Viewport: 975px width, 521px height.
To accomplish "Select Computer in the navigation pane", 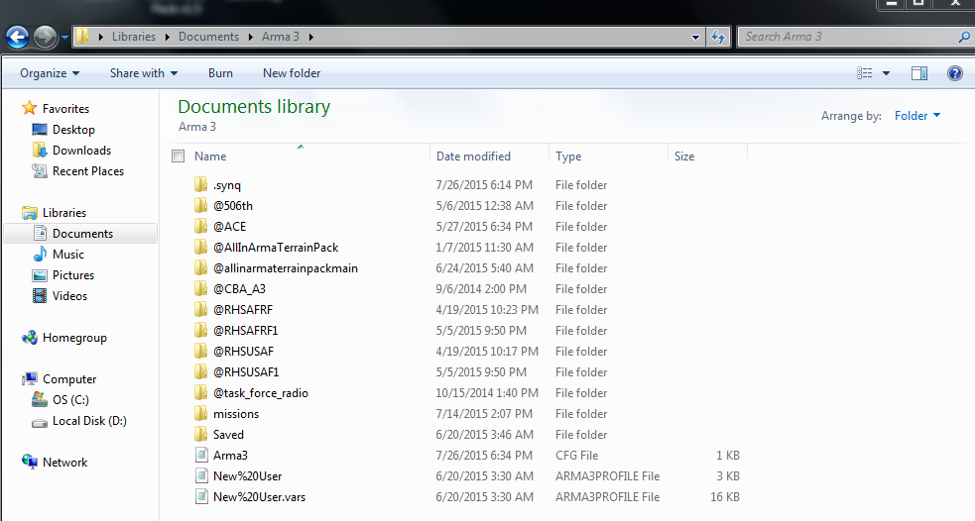I will 69,379.
